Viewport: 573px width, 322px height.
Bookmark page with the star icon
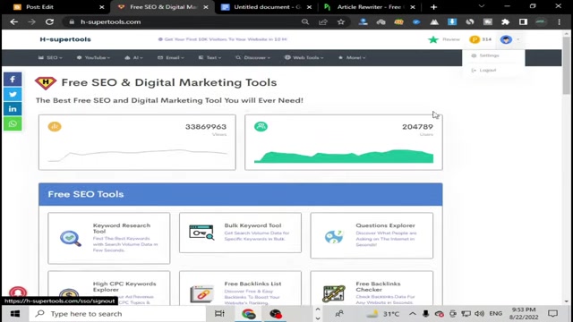[341, 21]
